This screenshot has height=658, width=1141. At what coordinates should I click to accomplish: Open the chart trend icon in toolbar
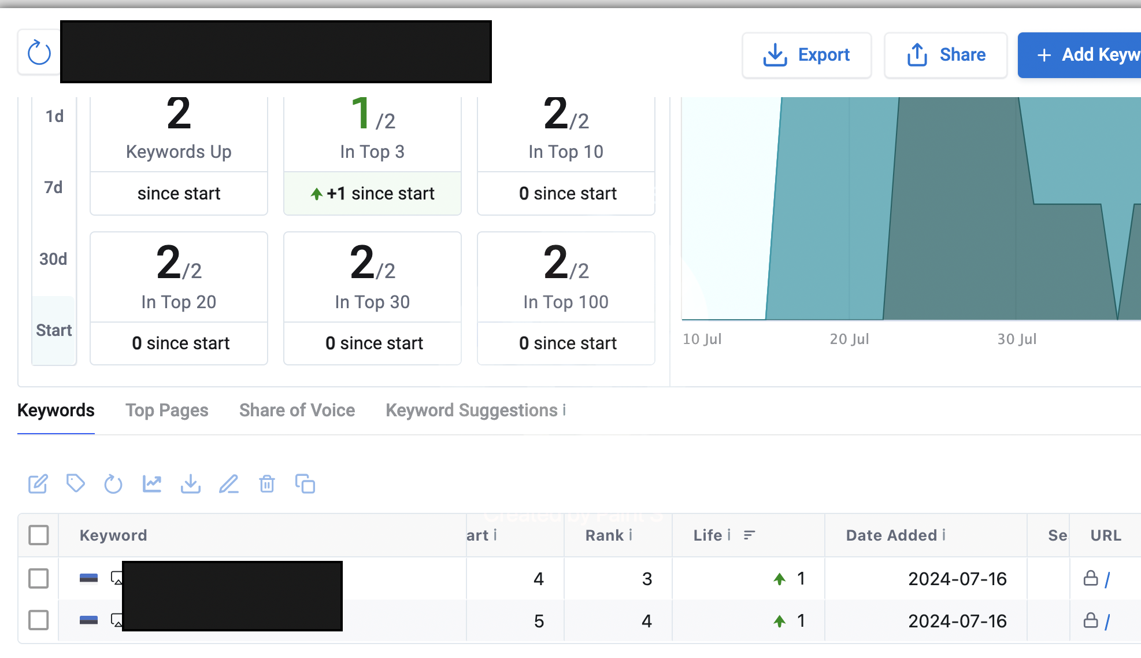pos(152,483)
